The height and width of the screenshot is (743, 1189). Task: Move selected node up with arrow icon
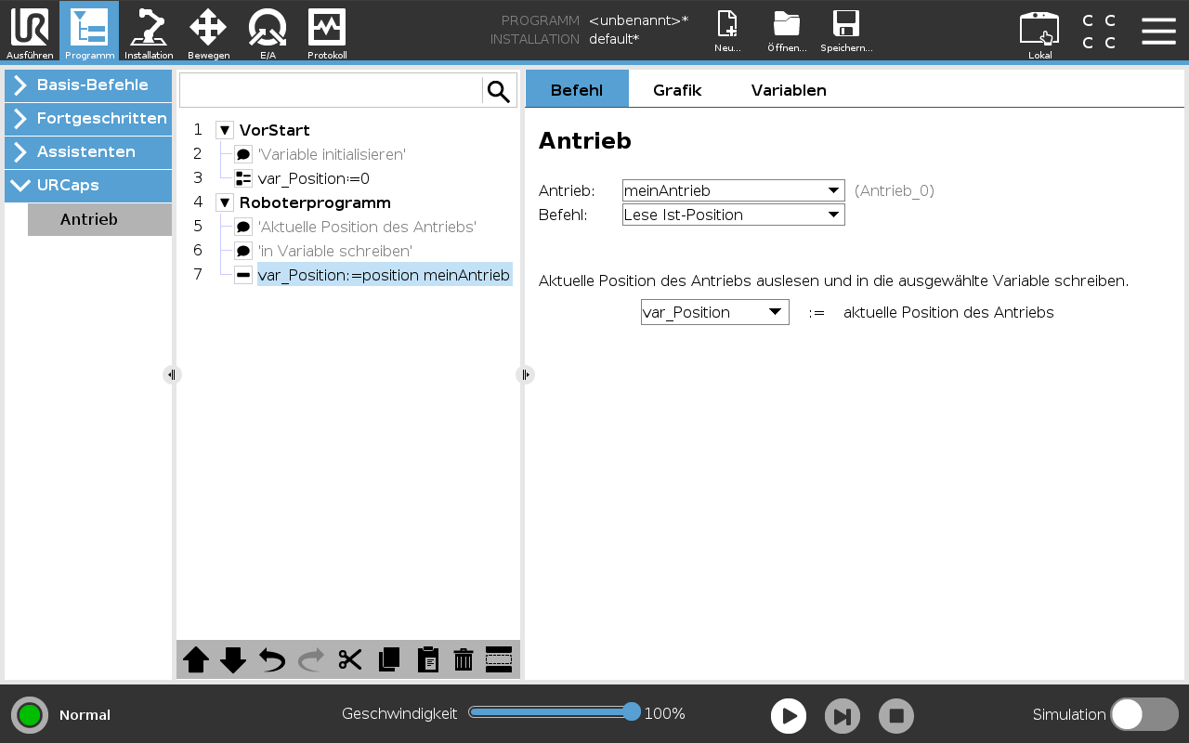[x=196, y=659]
